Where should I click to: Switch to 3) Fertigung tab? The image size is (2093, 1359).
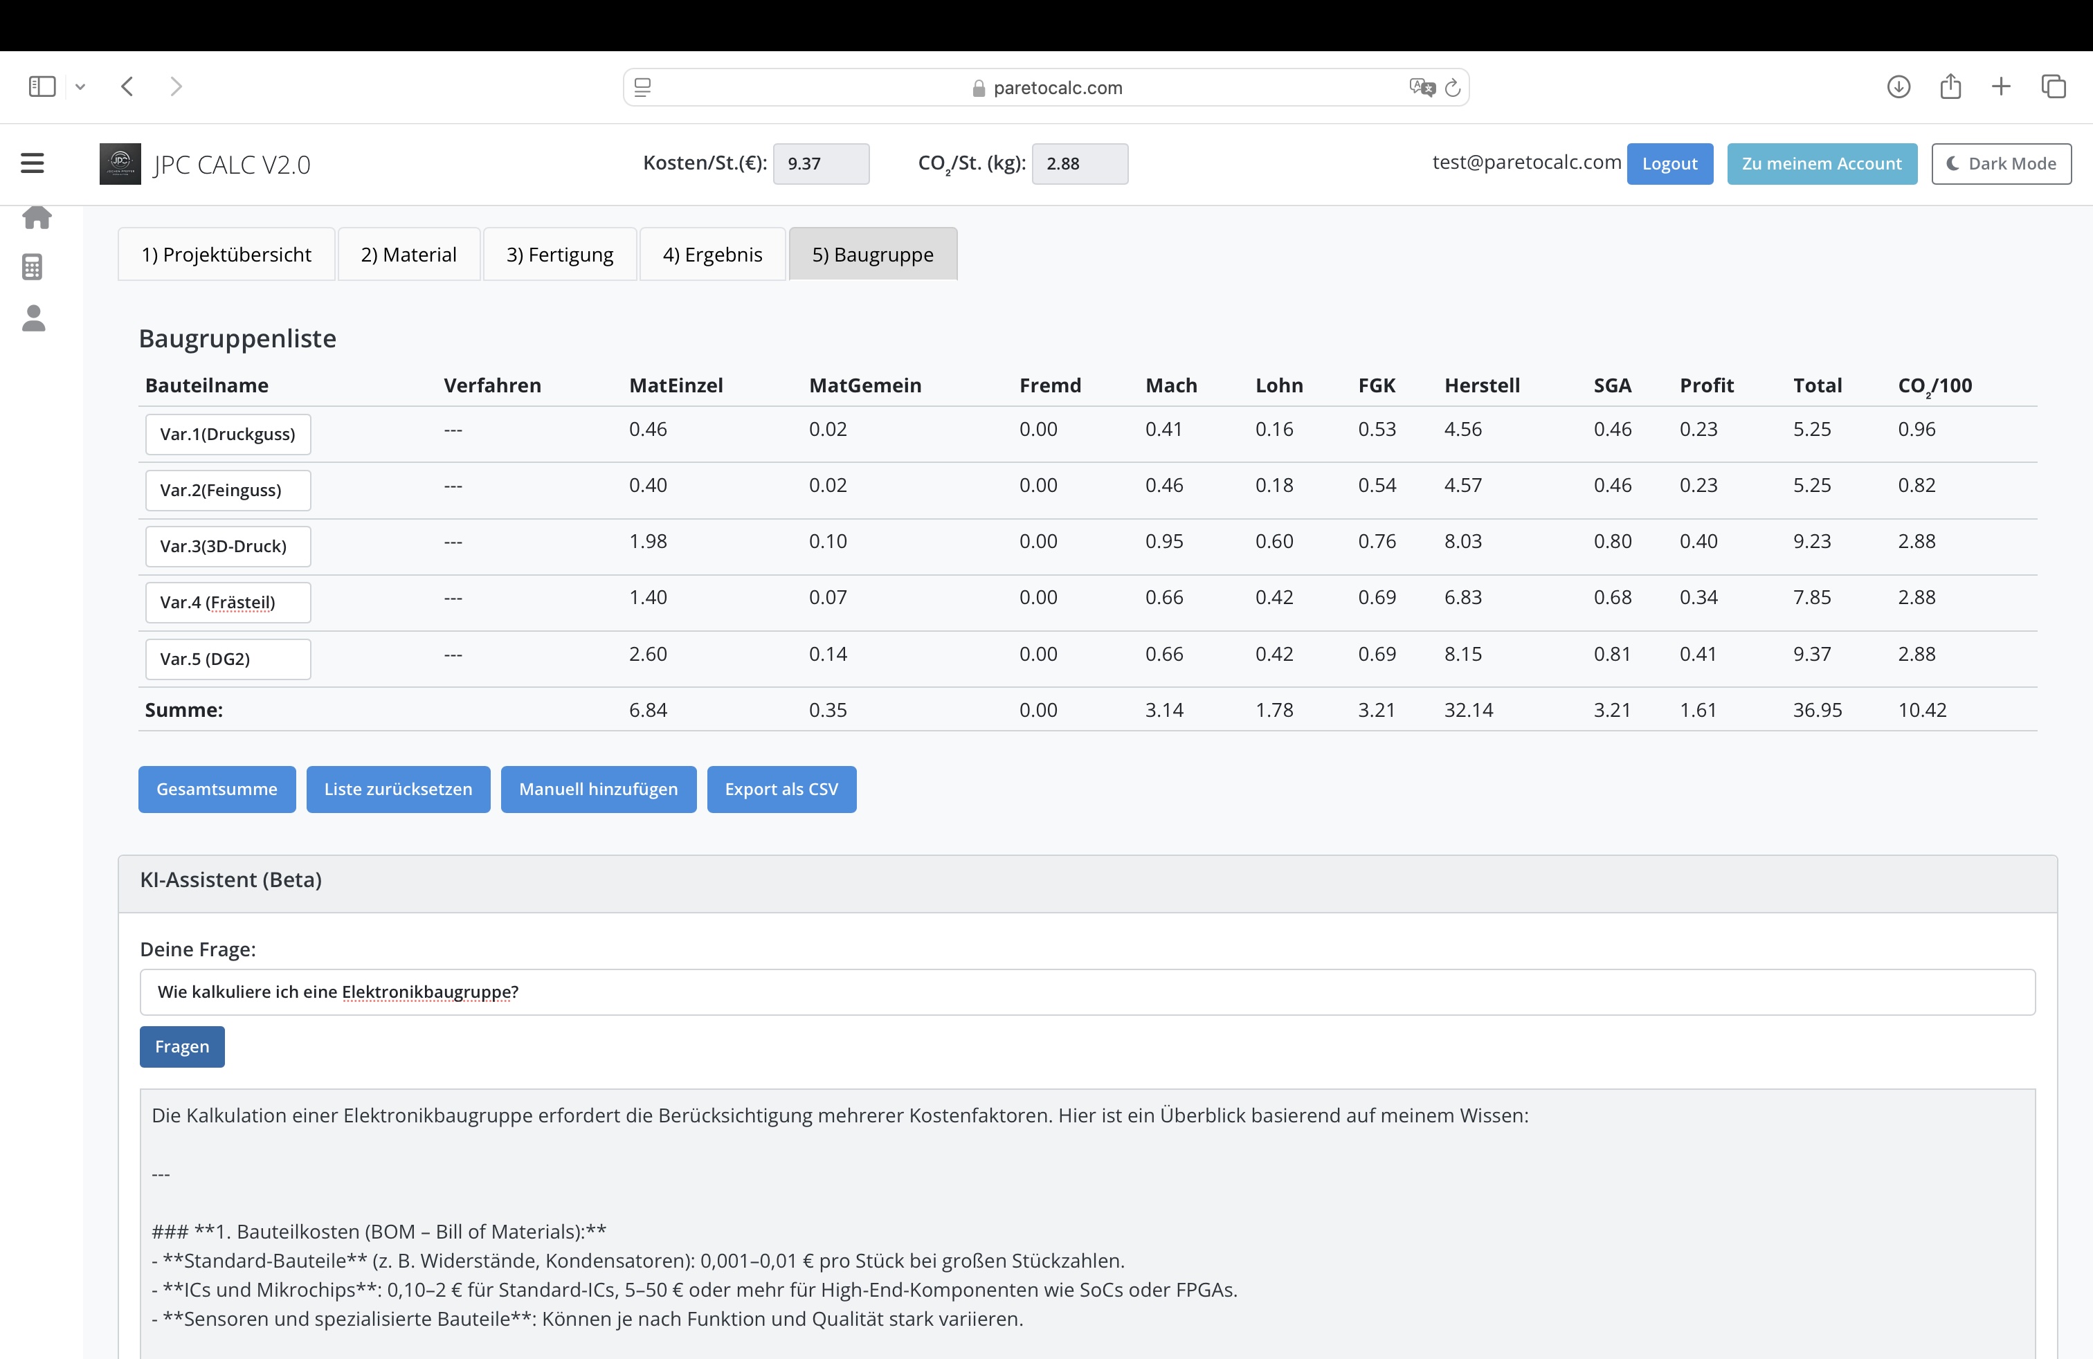point(559,254)
